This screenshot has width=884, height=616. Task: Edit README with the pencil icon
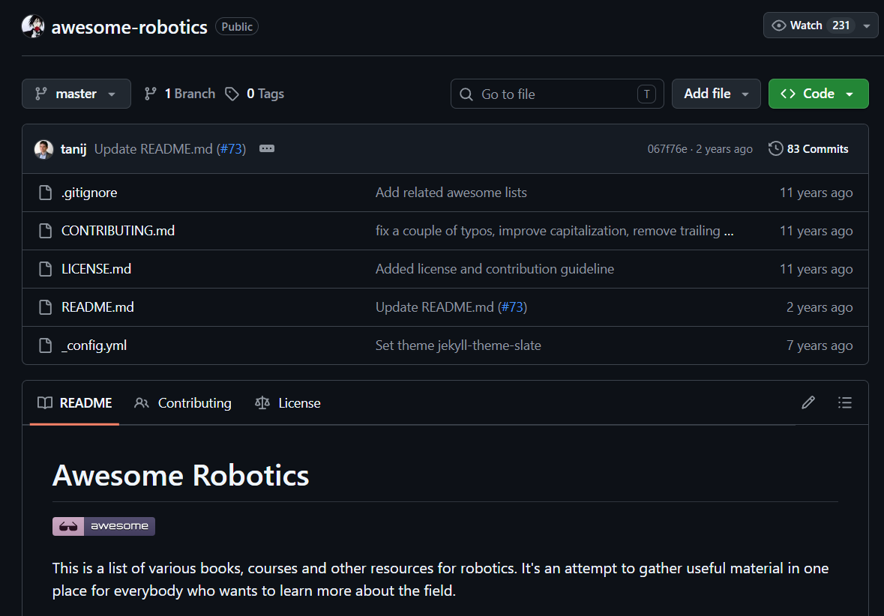808,402
